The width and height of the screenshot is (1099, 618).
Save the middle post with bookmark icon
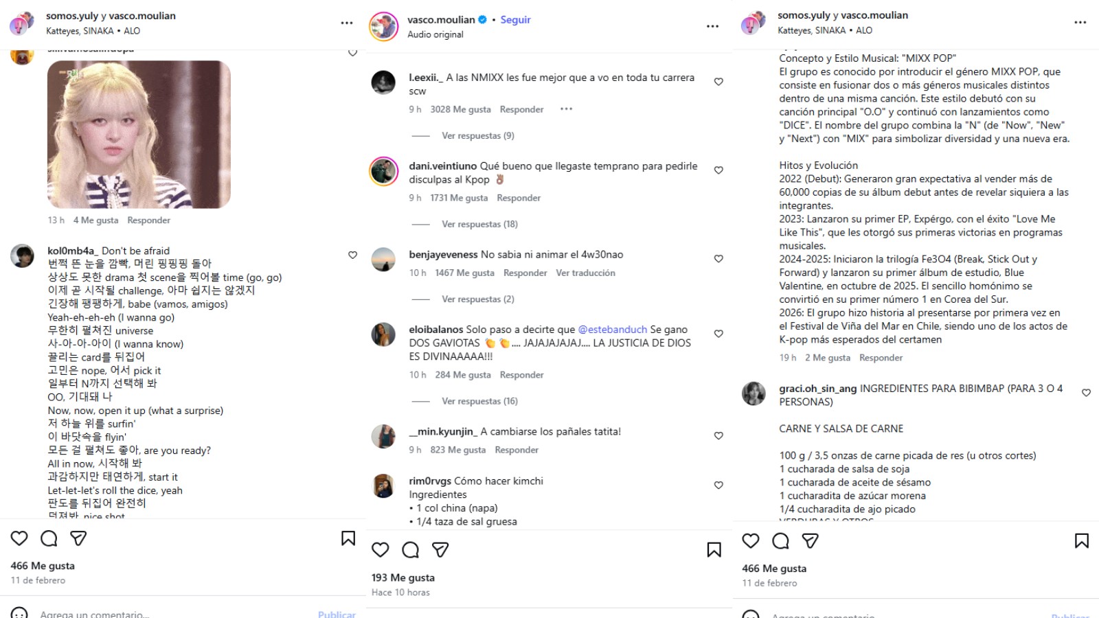point(714,549)
